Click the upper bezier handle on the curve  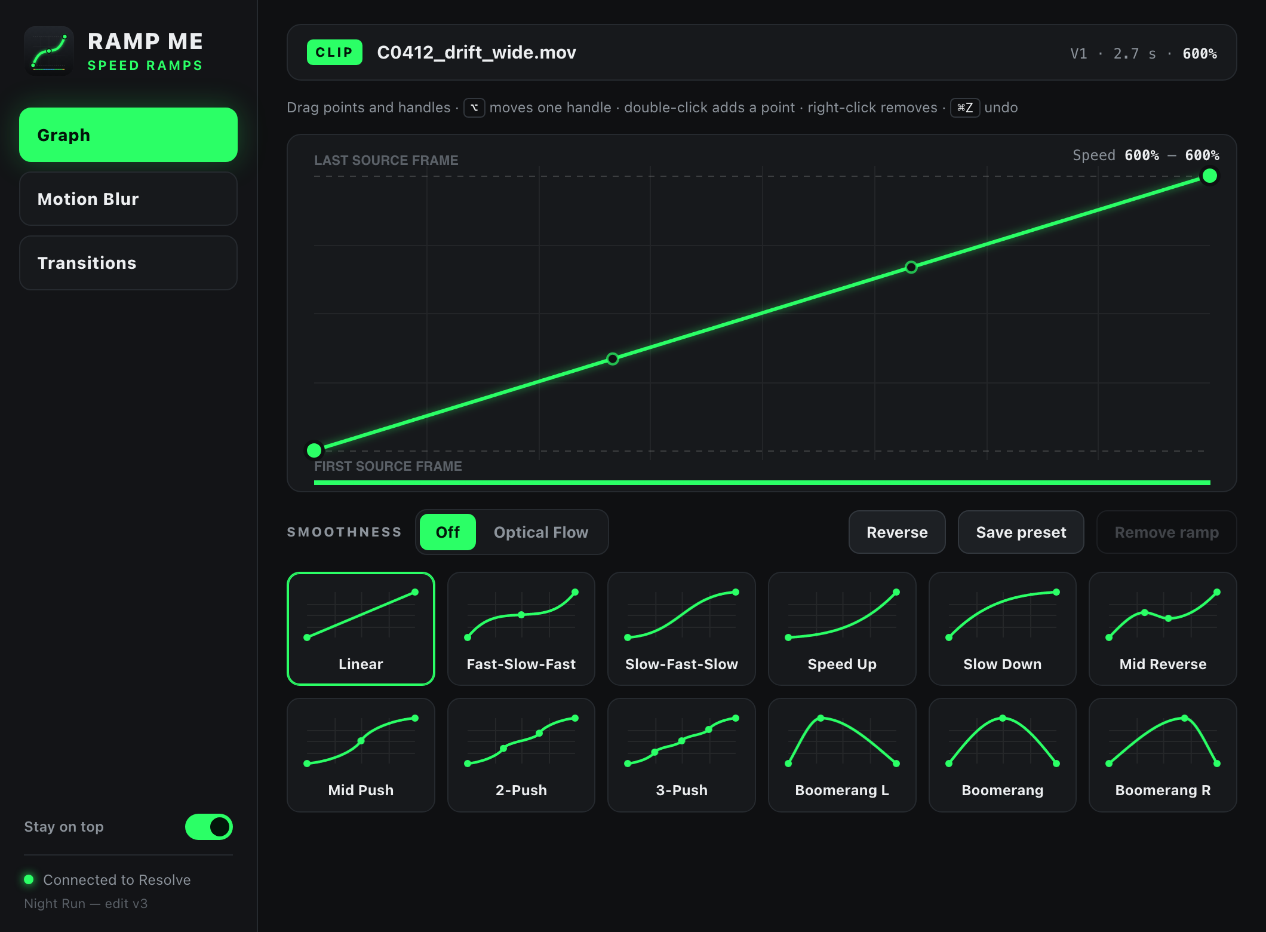pos(911,267)
